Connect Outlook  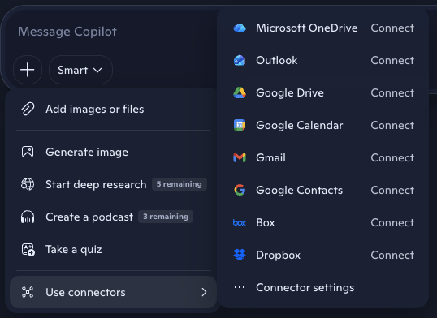(392, 60)
